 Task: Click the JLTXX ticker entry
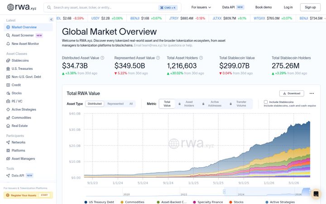tap(229, 18)
